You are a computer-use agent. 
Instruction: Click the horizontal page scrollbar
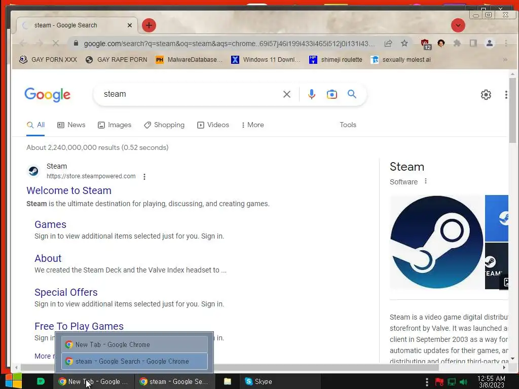pos(230,367)
